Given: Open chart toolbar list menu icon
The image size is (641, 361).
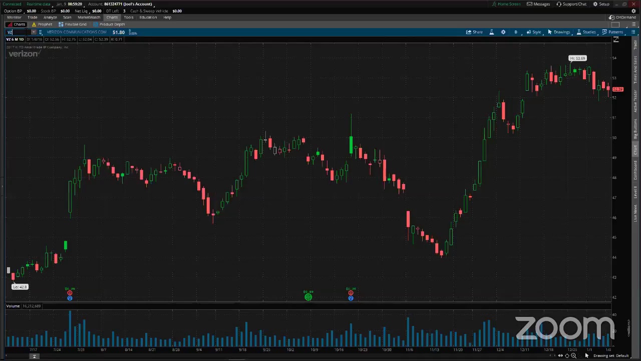Looking at the screenshot, I should pos(632,32).
